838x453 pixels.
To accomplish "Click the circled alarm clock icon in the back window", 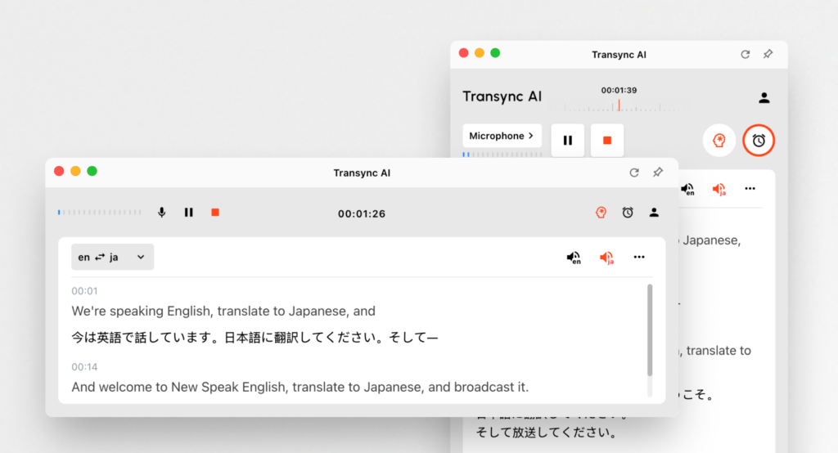I will point(759,141).
